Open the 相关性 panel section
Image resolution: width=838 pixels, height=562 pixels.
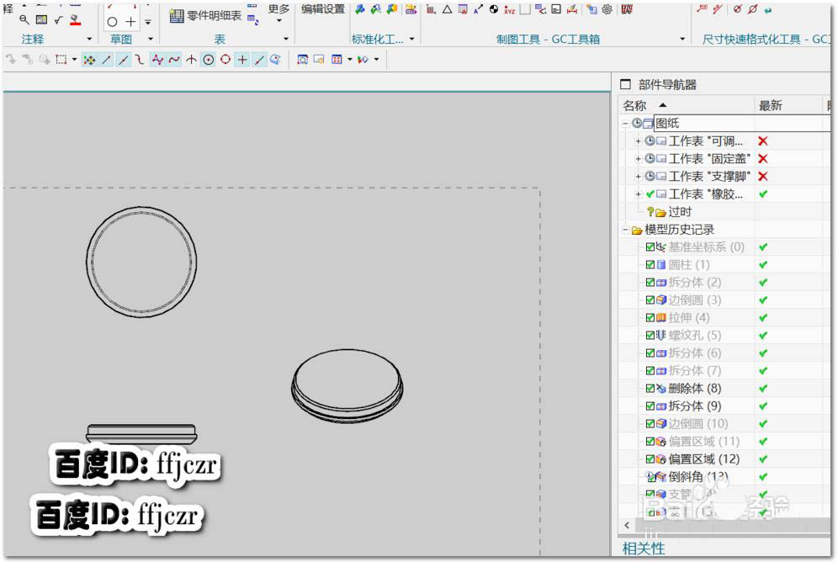[644, 549]
